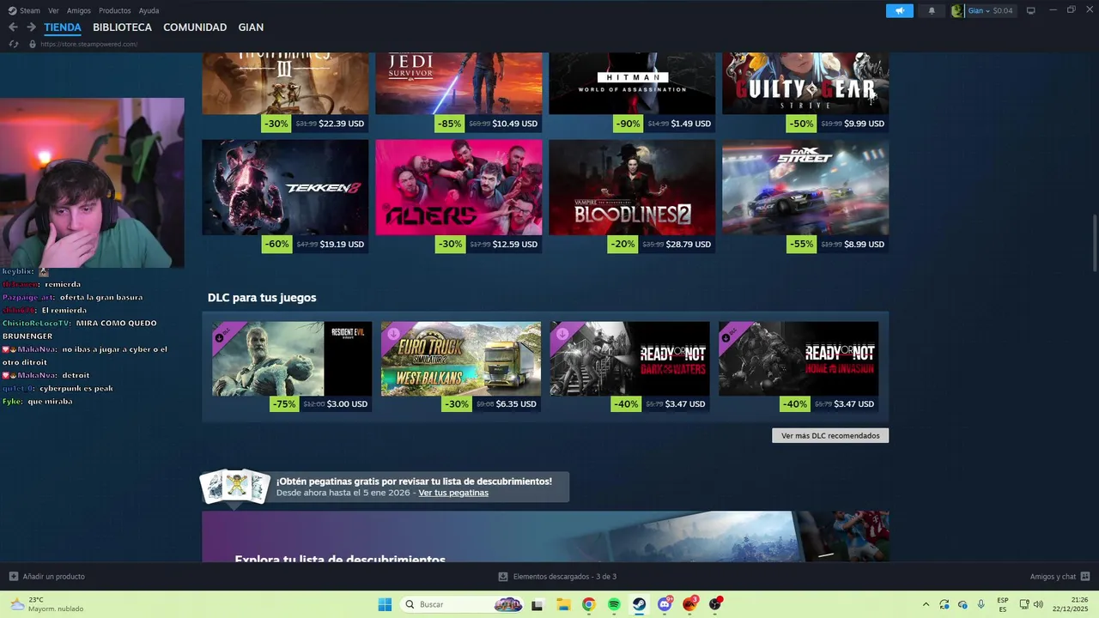Select the TIENDA tab
Screen dimensions: 1099x618
[x=63, y=27]
